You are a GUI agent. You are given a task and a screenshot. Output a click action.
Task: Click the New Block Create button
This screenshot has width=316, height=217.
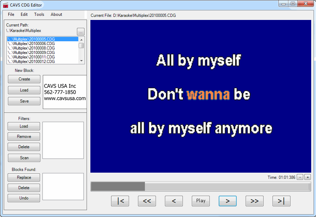pos(24,79)
